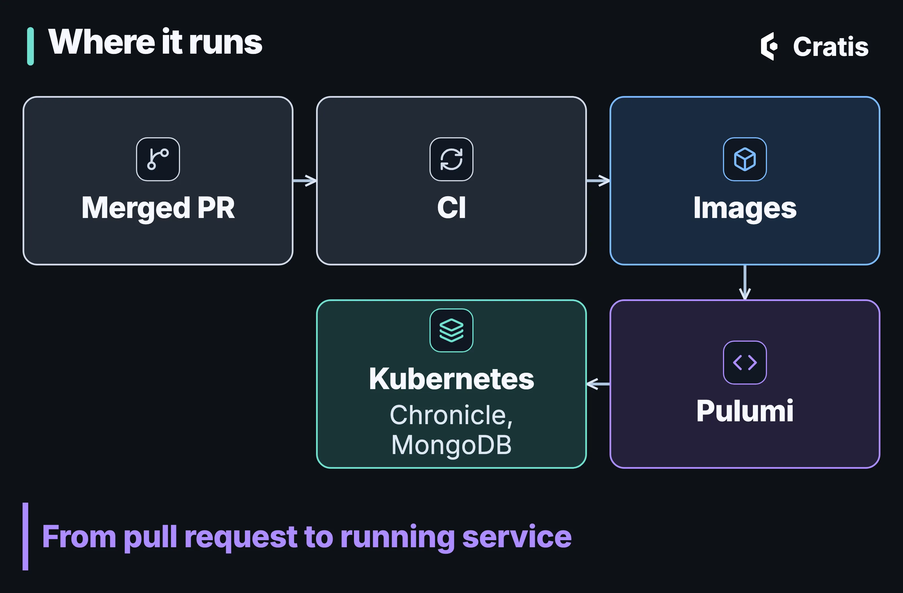Click the code brackets icon above Pulumi
903x593 pixels.
[x=744, y=363]
